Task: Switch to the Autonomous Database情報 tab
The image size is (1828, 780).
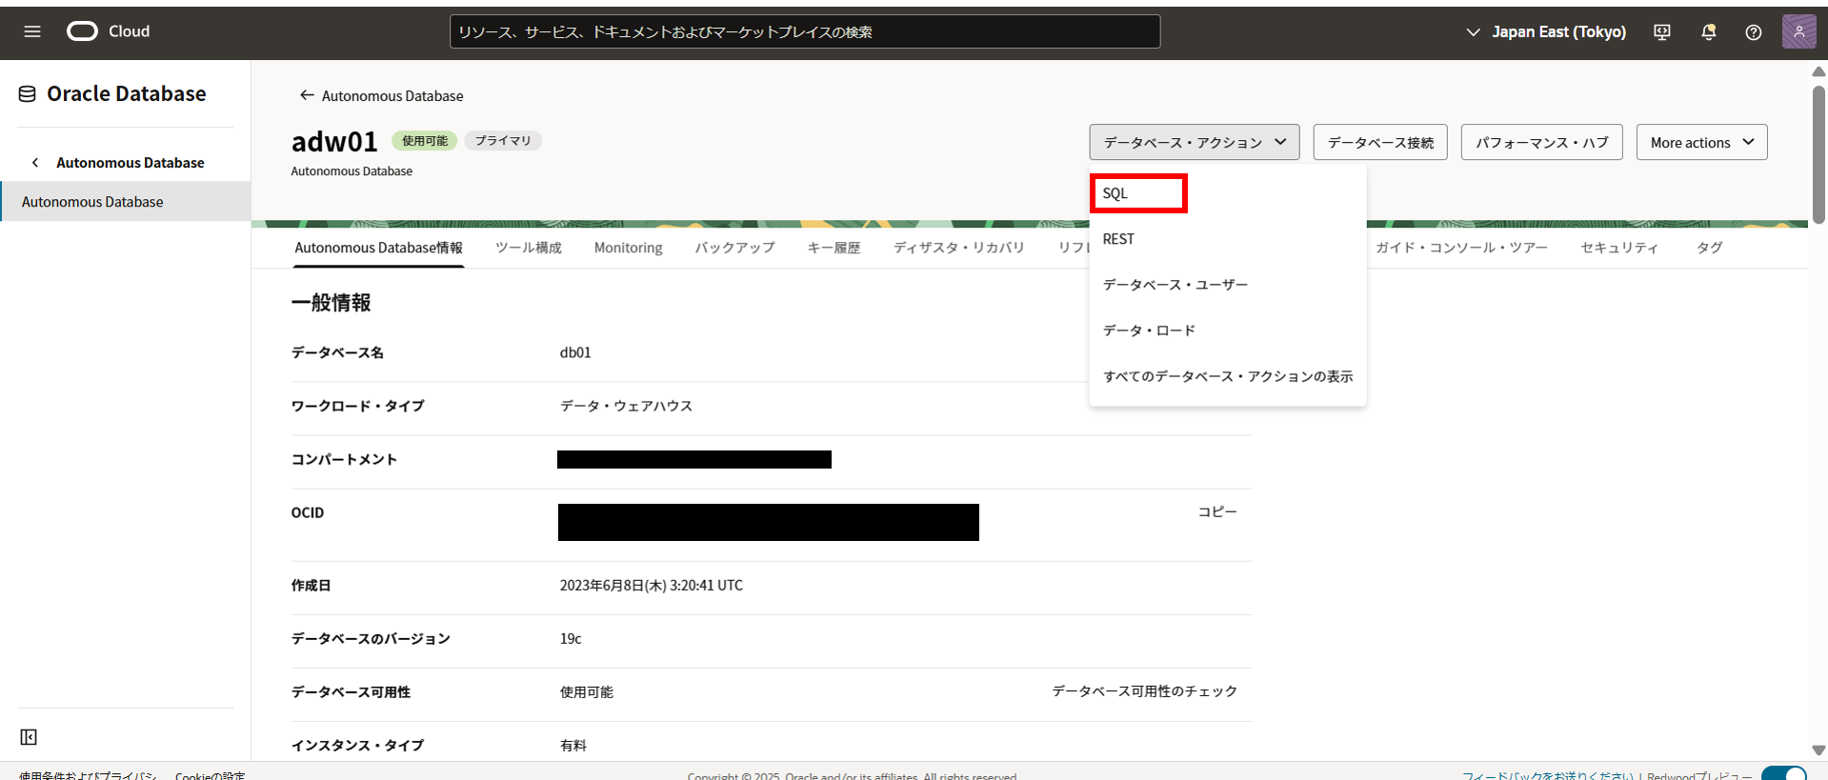Action: pyautogui.click(x=378, y=248)
